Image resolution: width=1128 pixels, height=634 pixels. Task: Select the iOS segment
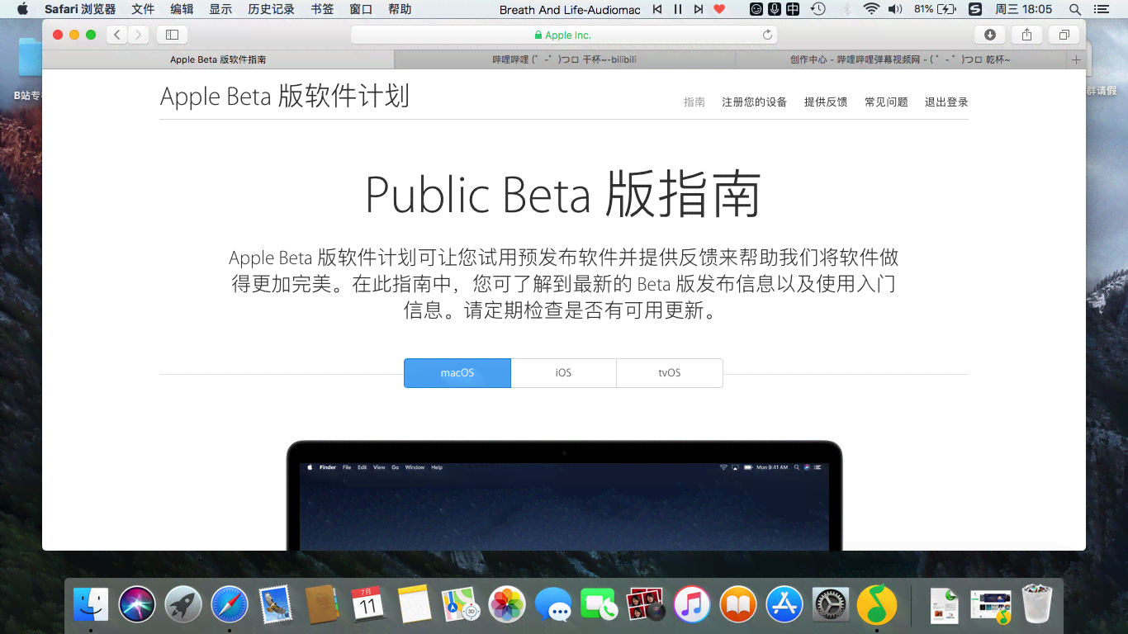[x=564, y=373]
